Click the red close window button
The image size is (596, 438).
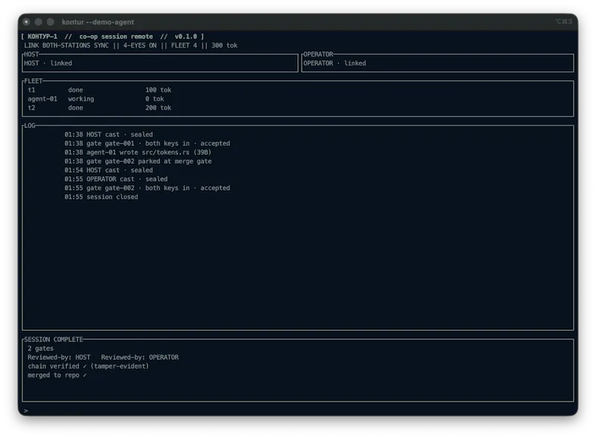click(26, 22)
